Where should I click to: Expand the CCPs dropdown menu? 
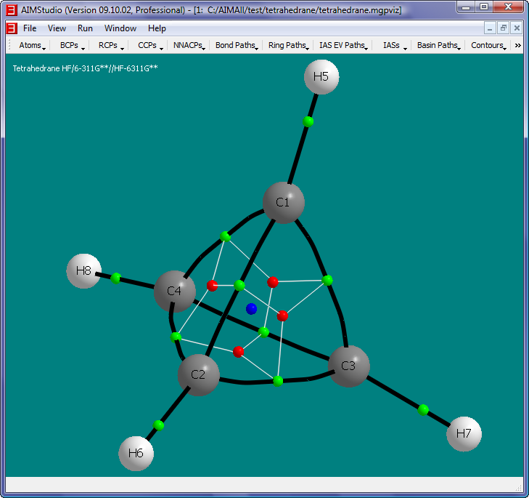tap(150, 45)
